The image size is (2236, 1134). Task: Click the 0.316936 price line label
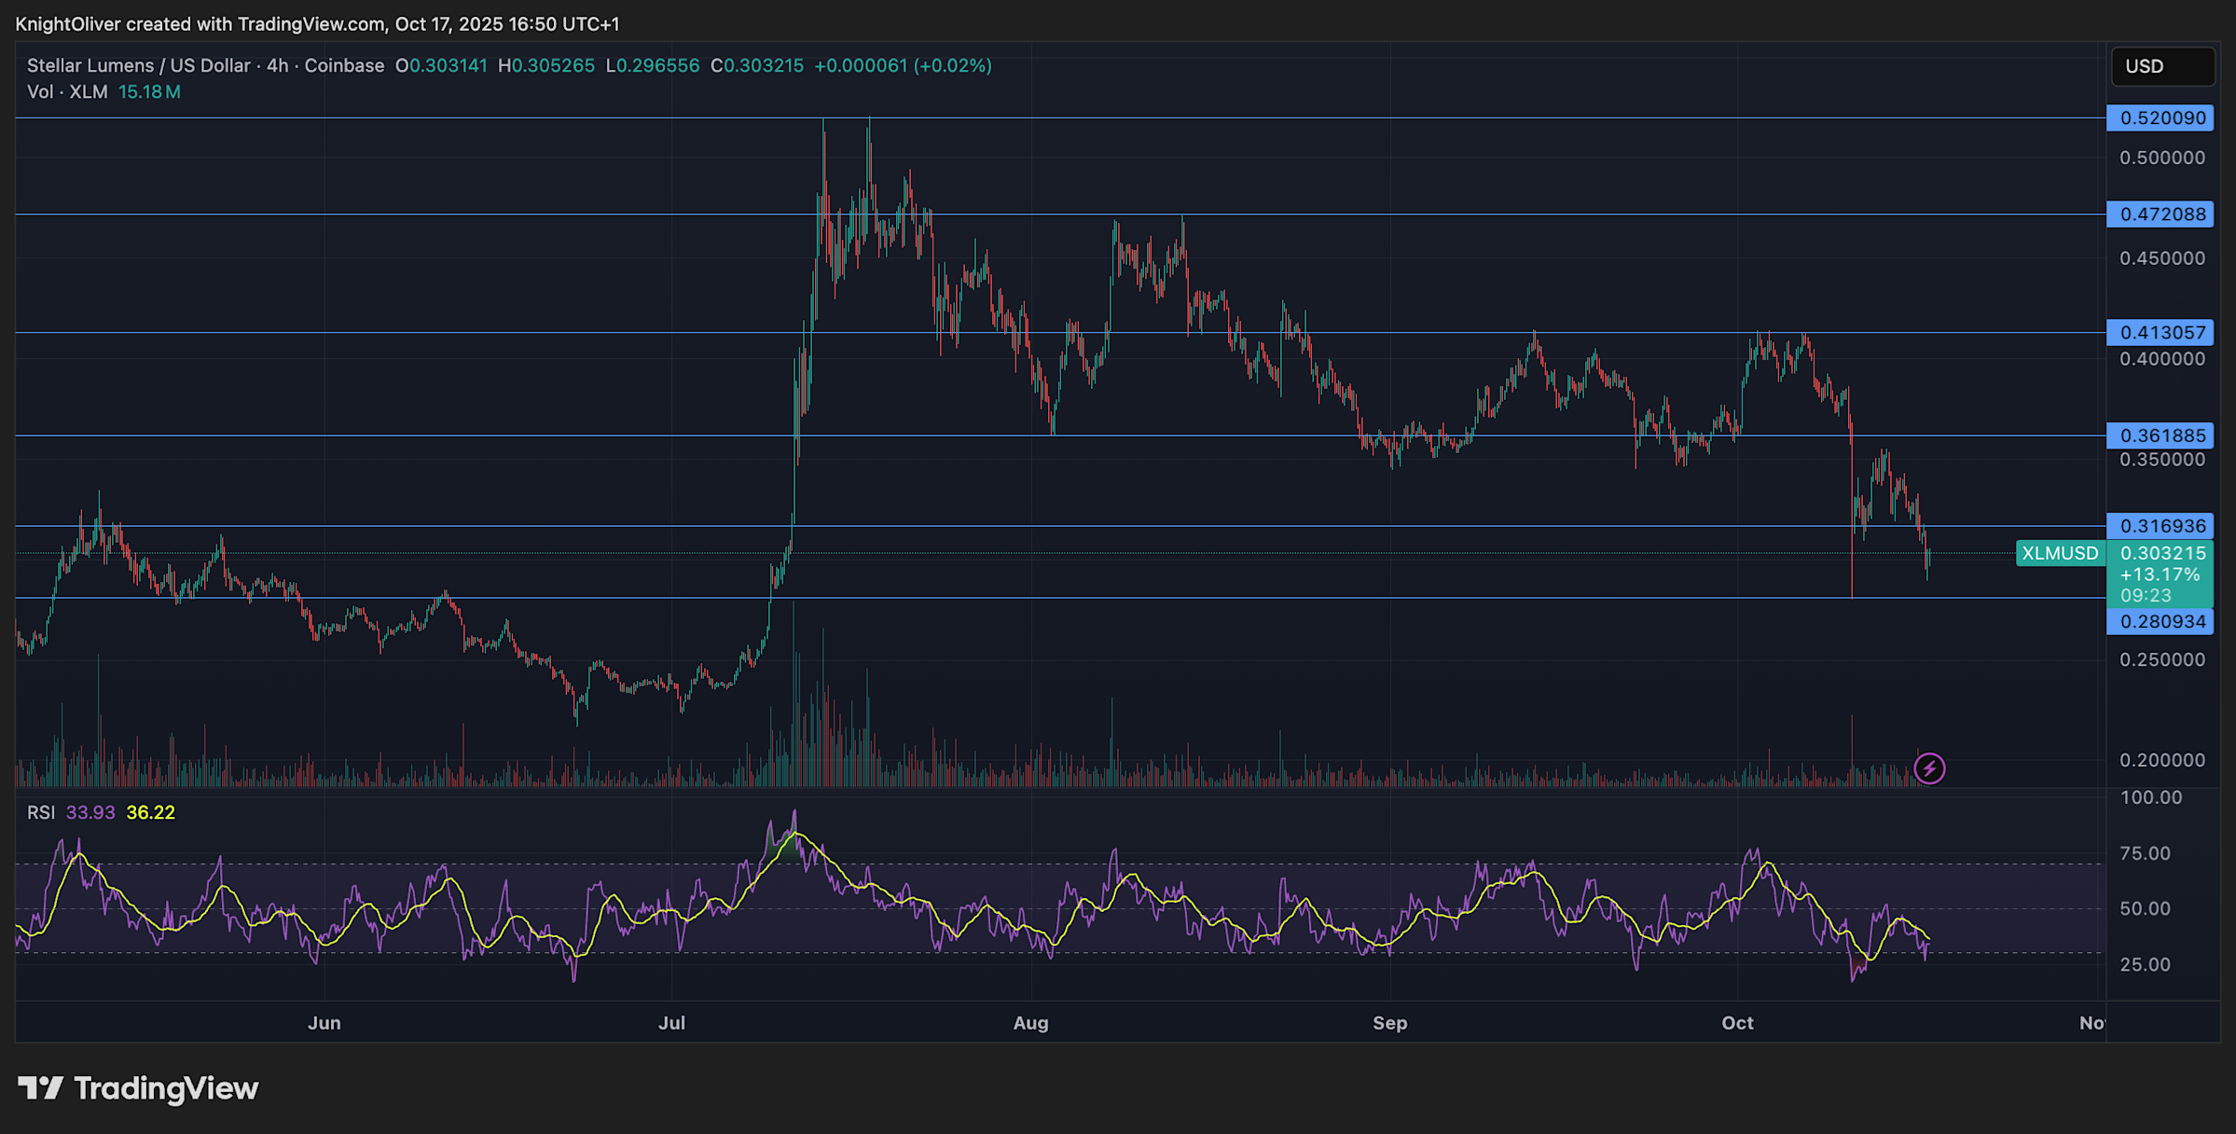pyautogui.click(x=2160, y=526)
